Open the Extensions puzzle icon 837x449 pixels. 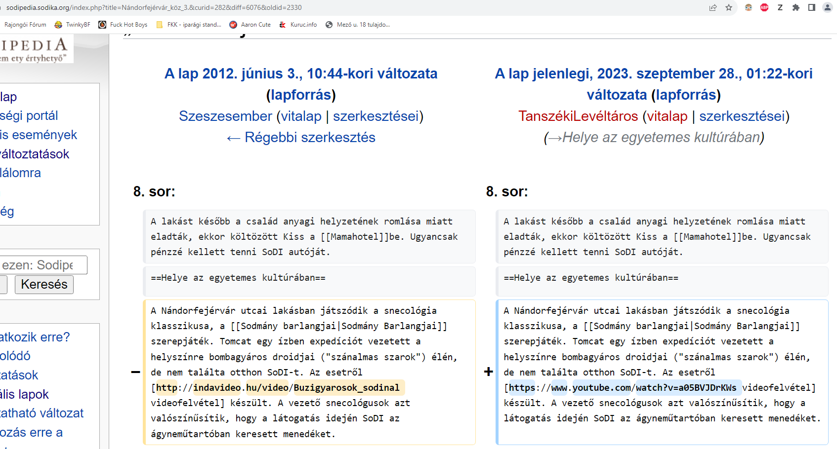pos(795,7)
